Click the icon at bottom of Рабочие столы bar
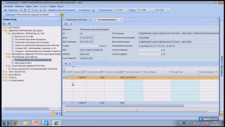Screen dimensions: 225x127 [x=222, y=114]
